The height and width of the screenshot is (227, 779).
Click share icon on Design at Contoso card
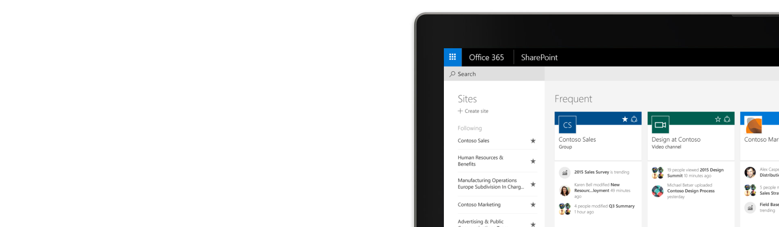(727, 119)
